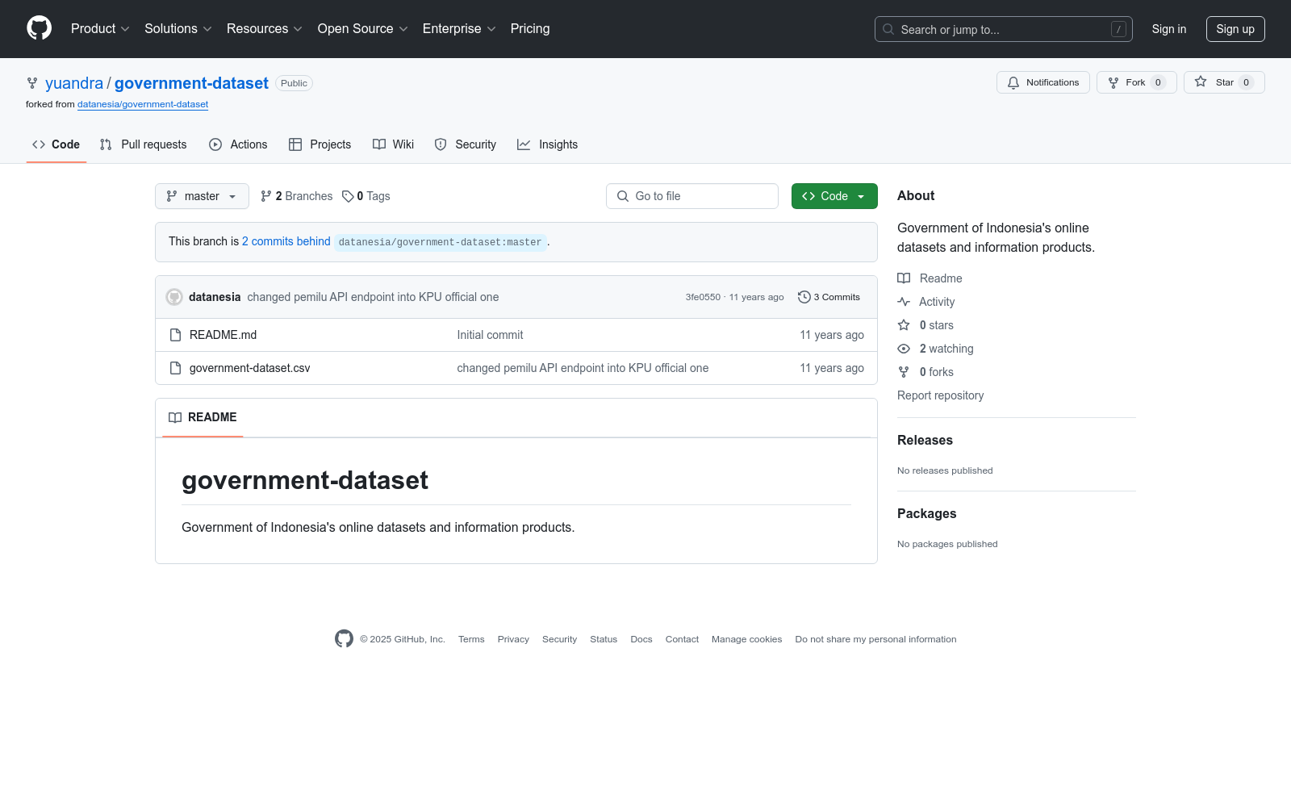Click the datanesia author avatar

pos(174,297)
